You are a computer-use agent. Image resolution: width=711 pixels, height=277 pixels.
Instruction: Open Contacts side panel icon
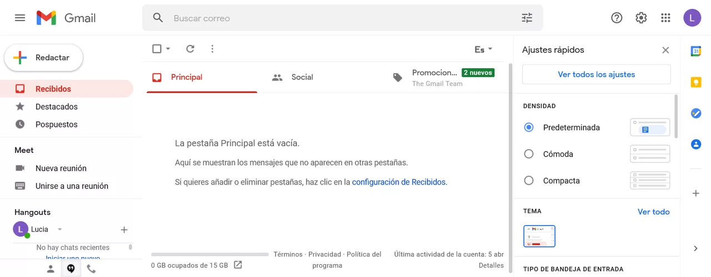coord(696,144)
